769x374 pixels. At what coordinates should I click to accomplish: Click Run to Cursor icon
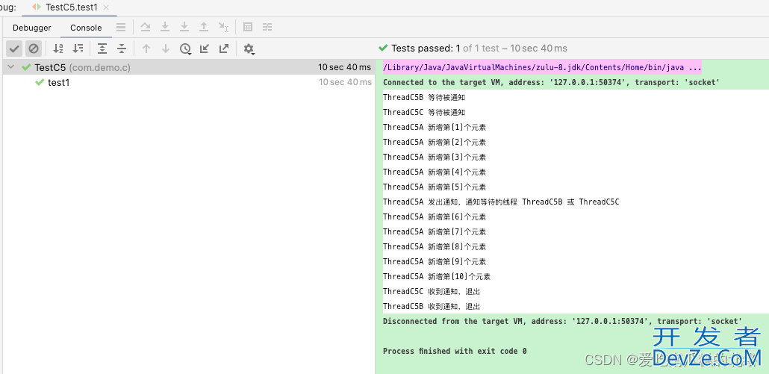(224, 27)
